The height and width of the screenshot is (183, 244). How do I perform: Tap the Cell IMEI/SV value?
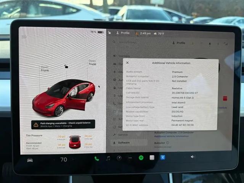point(185,93)
